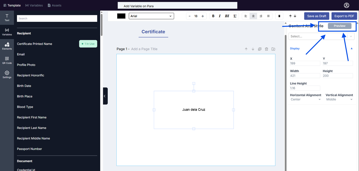Image resolution: width=359 pixels, height=171 pixels.
Task: Toggle bold italic formatting
Action: click(x=227, y=16)
